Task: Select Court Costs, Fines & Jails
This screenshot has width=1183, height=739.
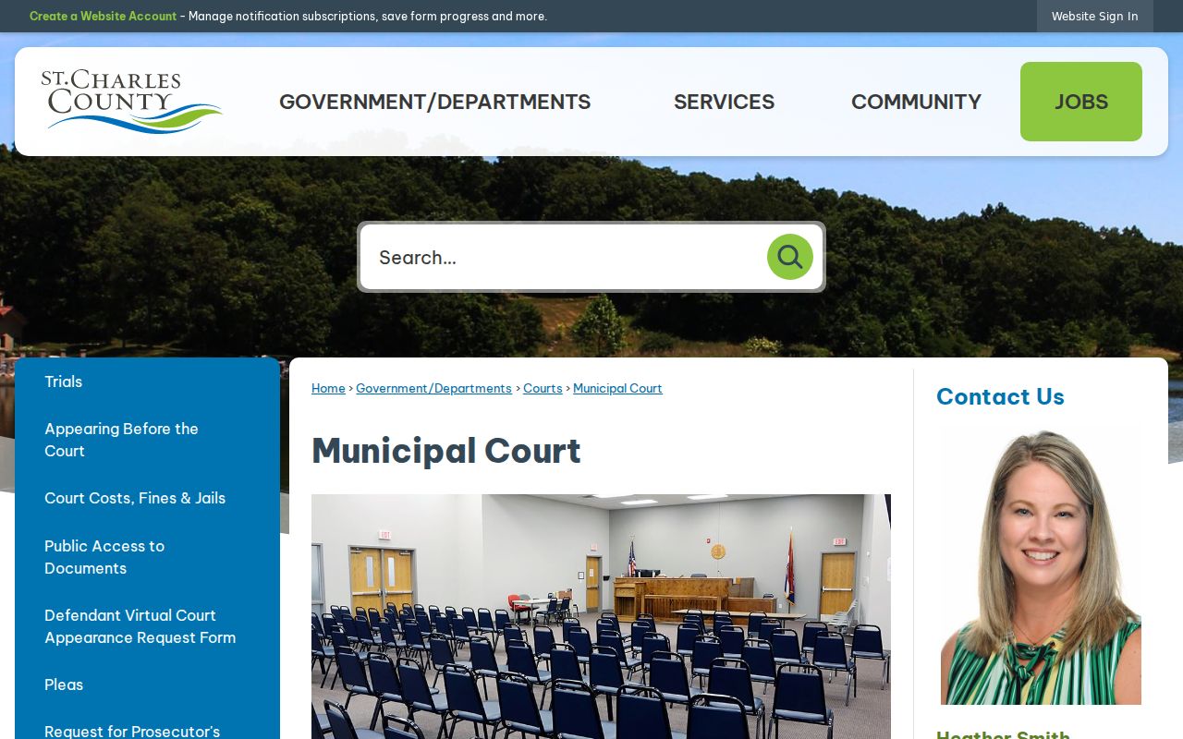Action: 147,498
